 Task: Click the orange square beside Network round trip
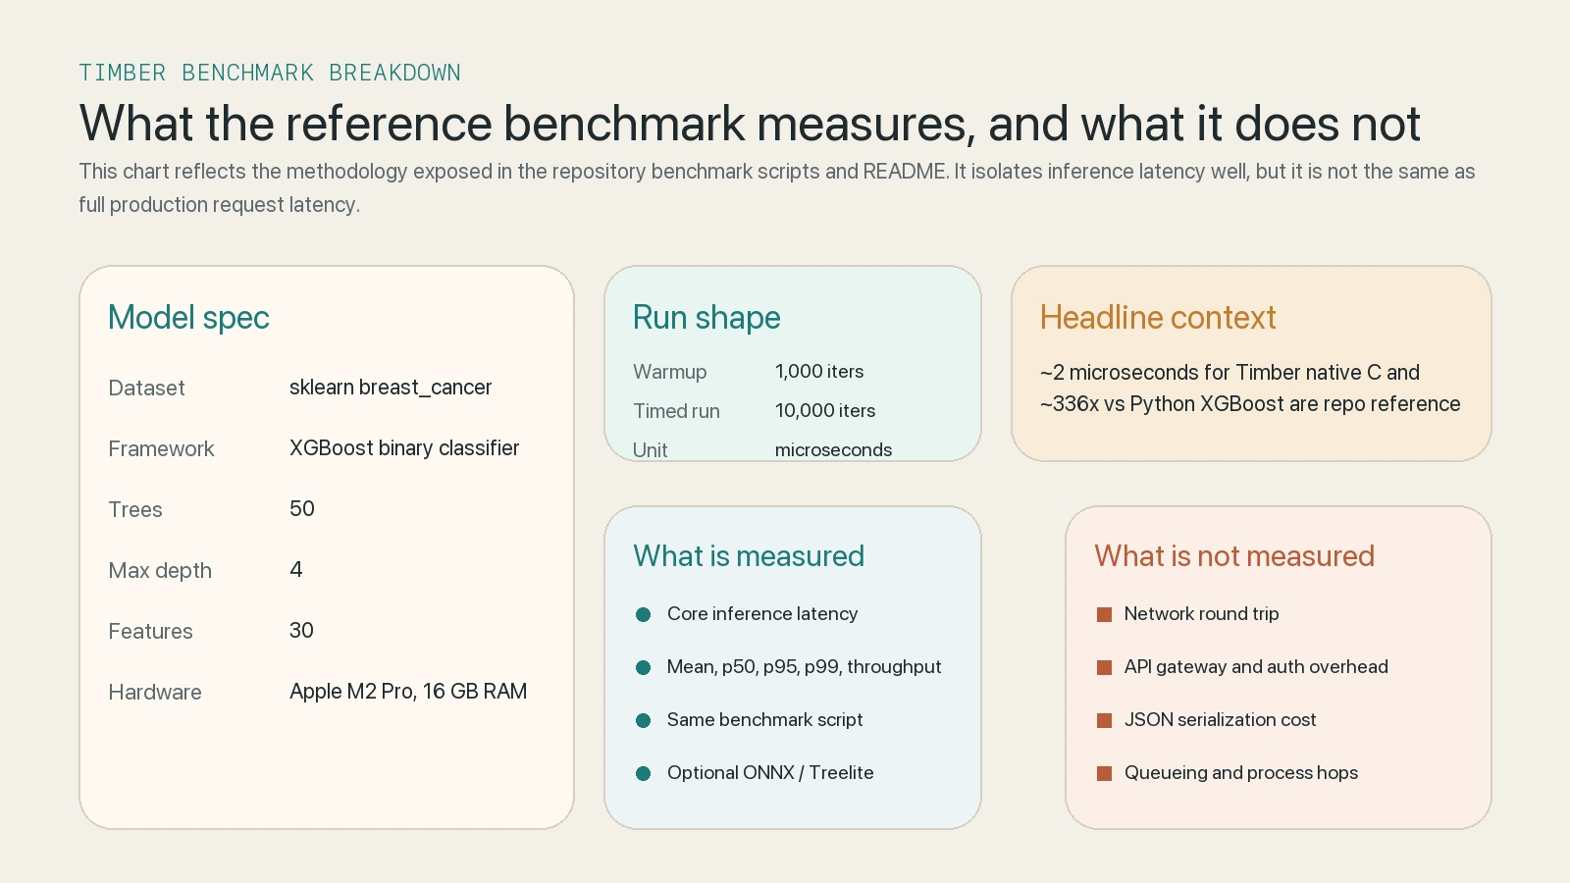pos(1103,614)
